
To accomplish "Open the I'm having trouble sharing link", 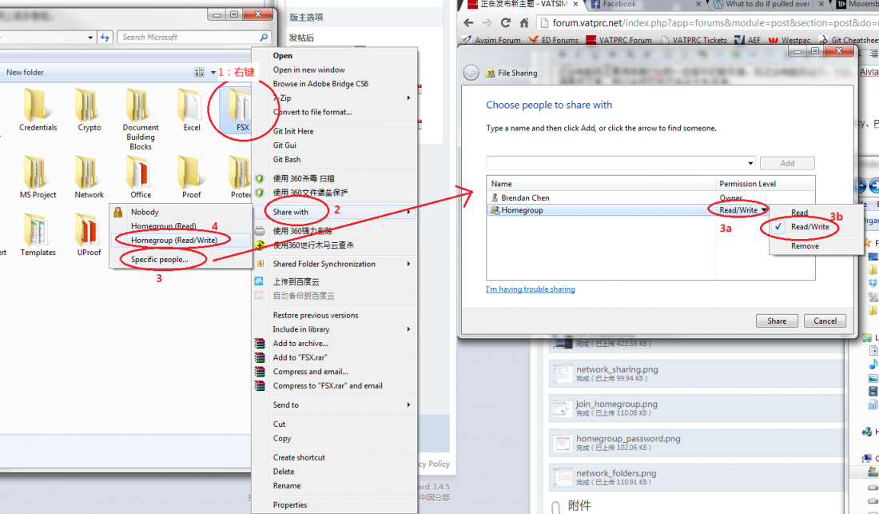I will pyautogui.click(x=531, y=289).
